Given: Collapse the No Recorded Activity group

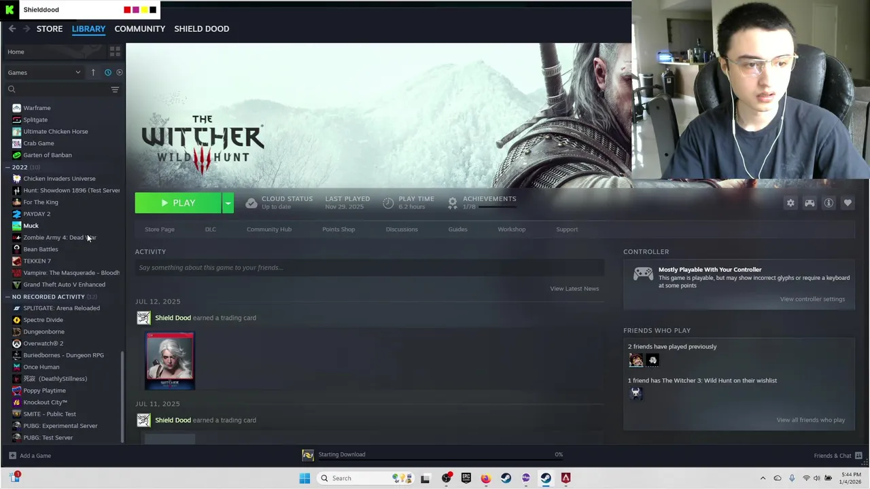Looking at the screenshot, I should (x=7, y=297).
